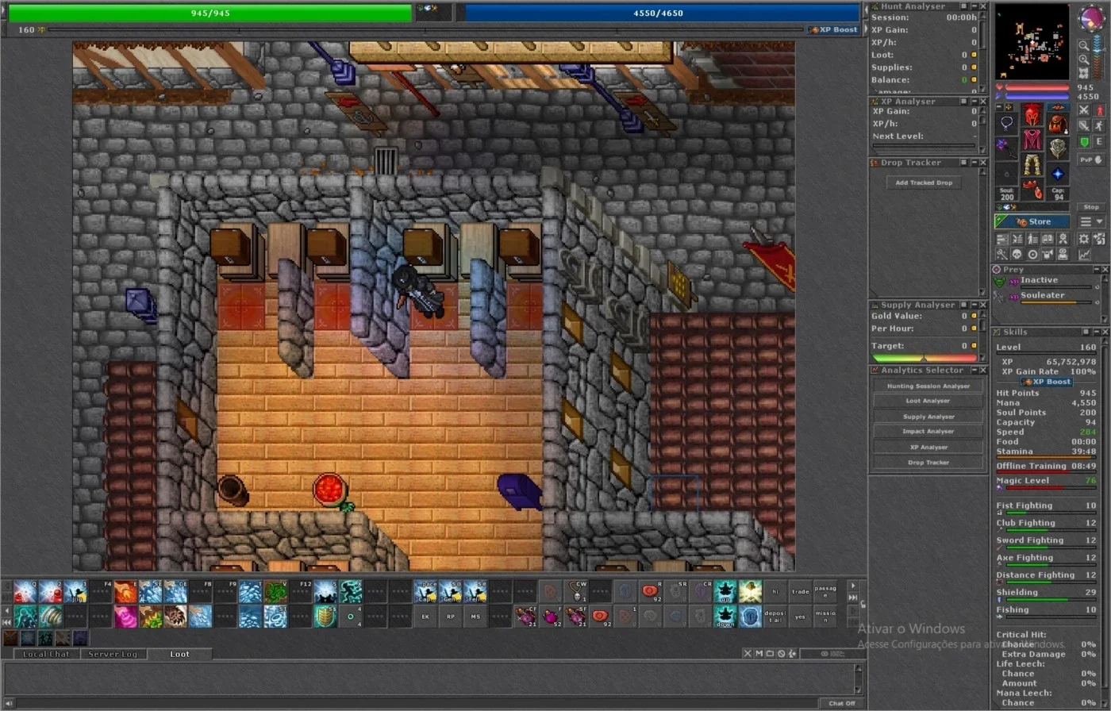Select the wand weapon slot
The height and width of the screenshot is (711, 1111).
click(x=1007, y=148)
